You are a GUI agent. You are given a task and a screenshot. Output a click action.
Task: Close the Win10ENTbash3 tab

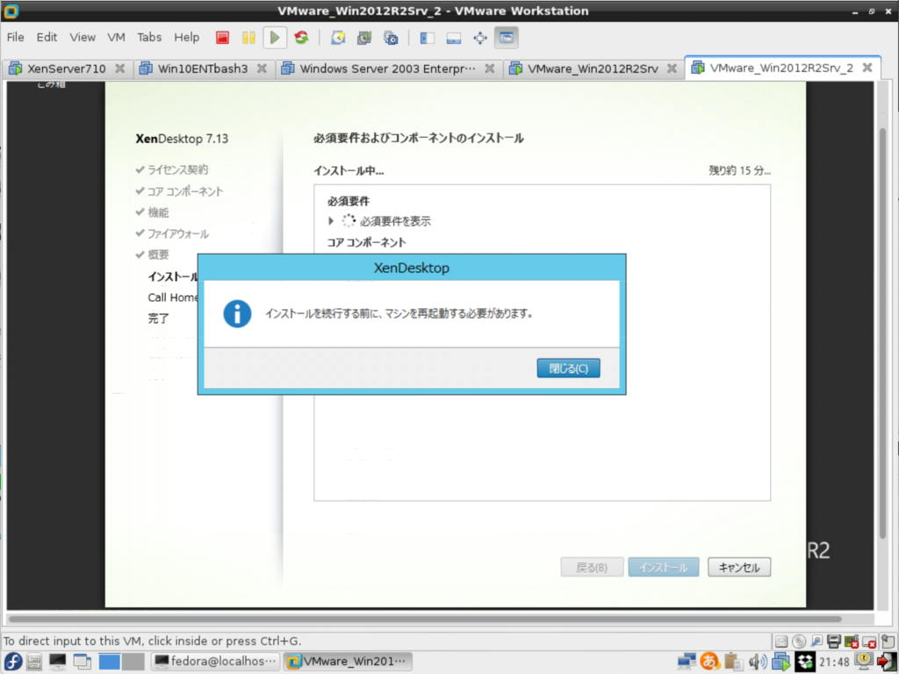[262, 68]
